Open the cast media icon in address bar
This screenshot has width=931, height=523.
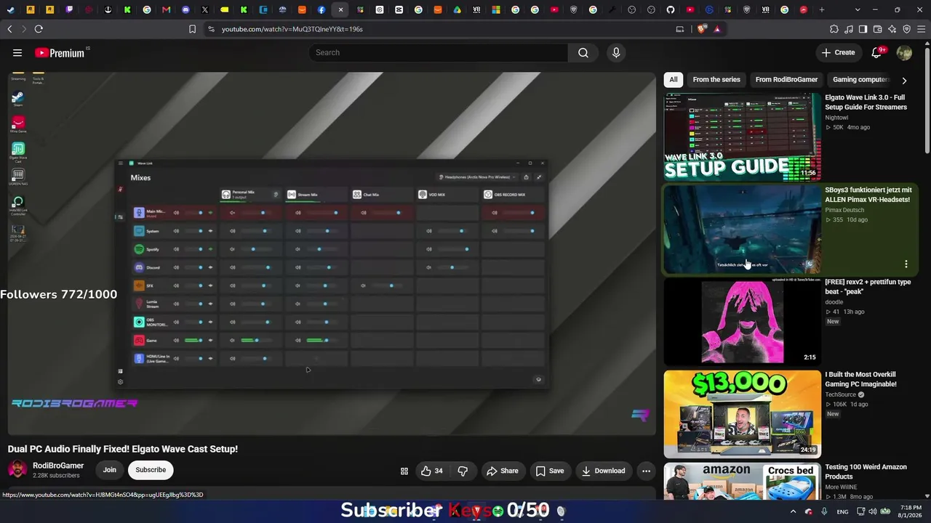tap(680, 29)
